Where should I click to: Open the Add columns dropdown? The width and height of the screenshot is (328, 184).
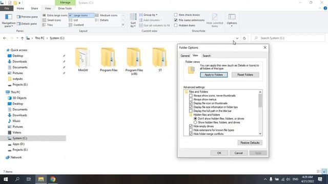point(151,20)
